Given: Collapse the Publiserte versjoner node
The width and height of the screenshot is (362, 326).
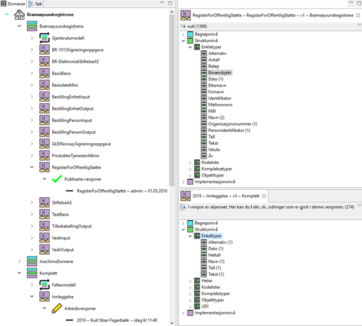Looking at the screenshot, I should (x=44, y=179).
